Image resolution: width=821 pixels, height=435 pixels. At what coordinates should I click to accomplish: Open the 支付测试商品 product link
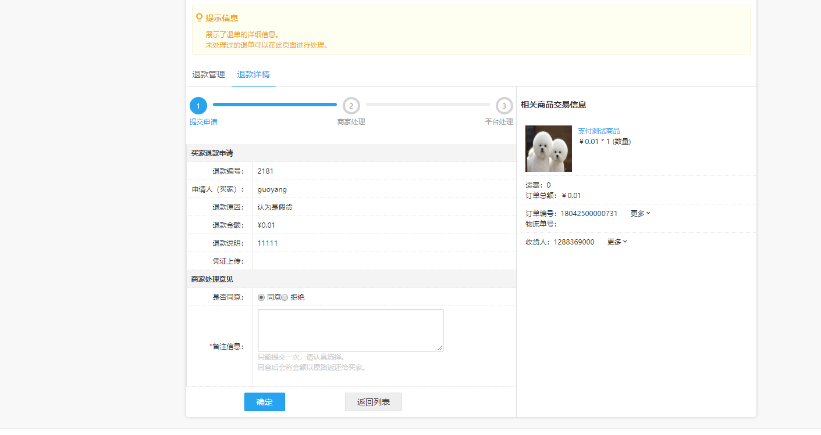click(x=599, y=131)
